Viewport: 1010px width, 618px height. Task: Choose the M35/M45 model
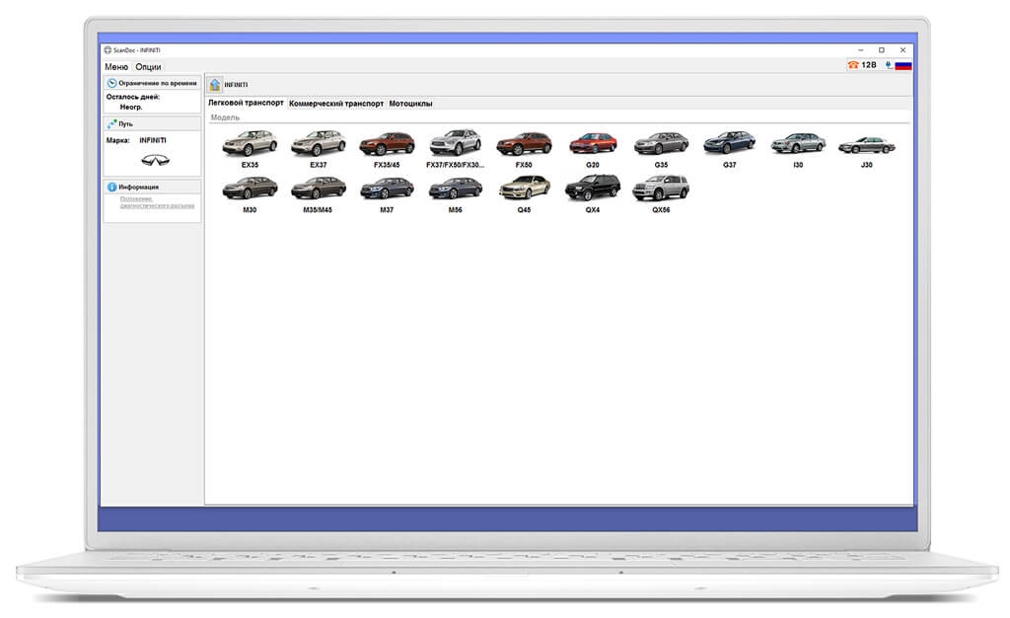pos(319,193)
